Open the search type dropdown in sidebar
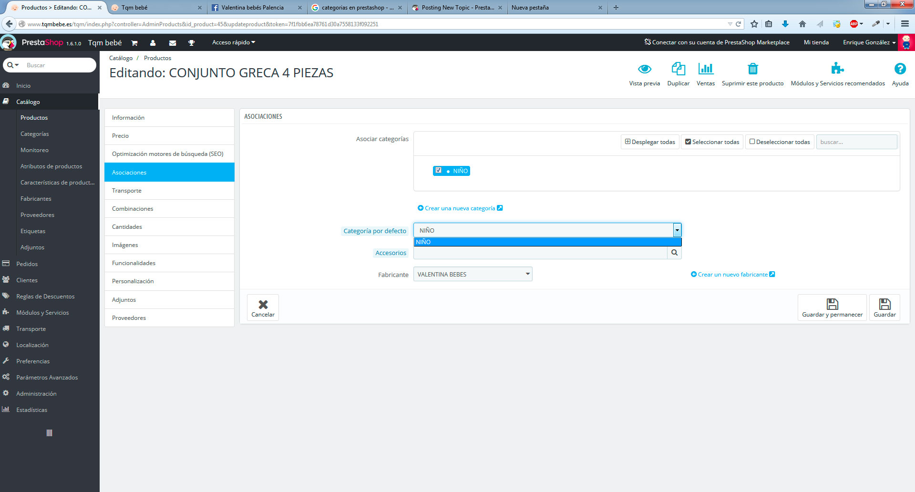The height and width of the screenshot is (492, 915). tap(13, 65)
